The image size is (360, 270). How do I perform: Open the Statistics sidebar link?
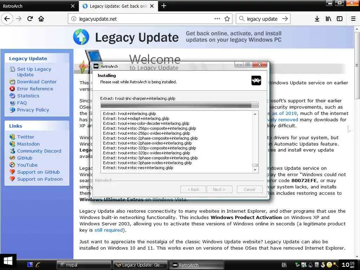[28, 96]
